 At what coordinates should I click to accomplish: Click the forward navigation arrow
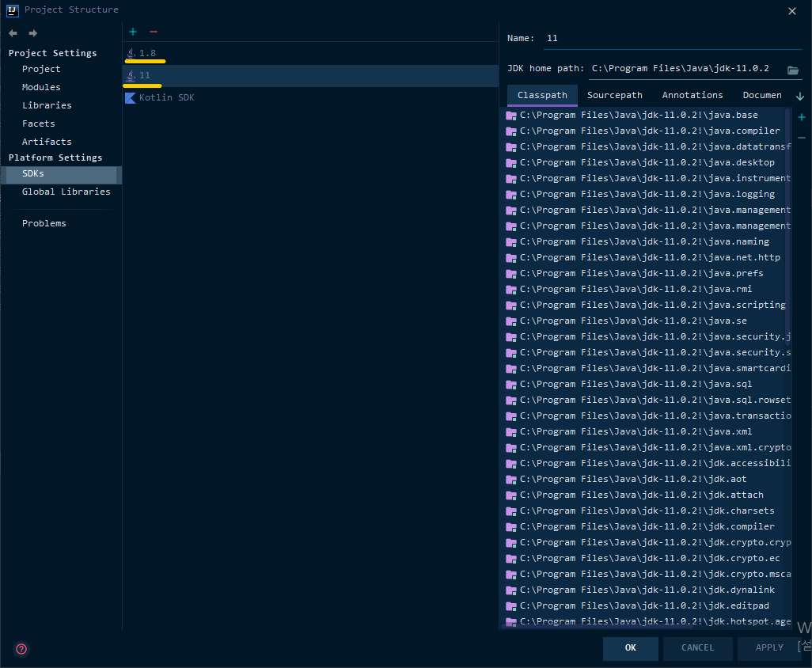click(32, 33)
